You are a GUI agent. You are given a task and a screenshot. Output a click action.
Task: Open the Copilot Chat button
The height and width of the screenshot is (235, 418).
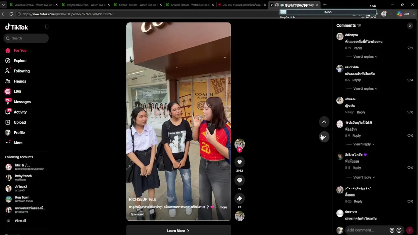(x=403, y=14)
